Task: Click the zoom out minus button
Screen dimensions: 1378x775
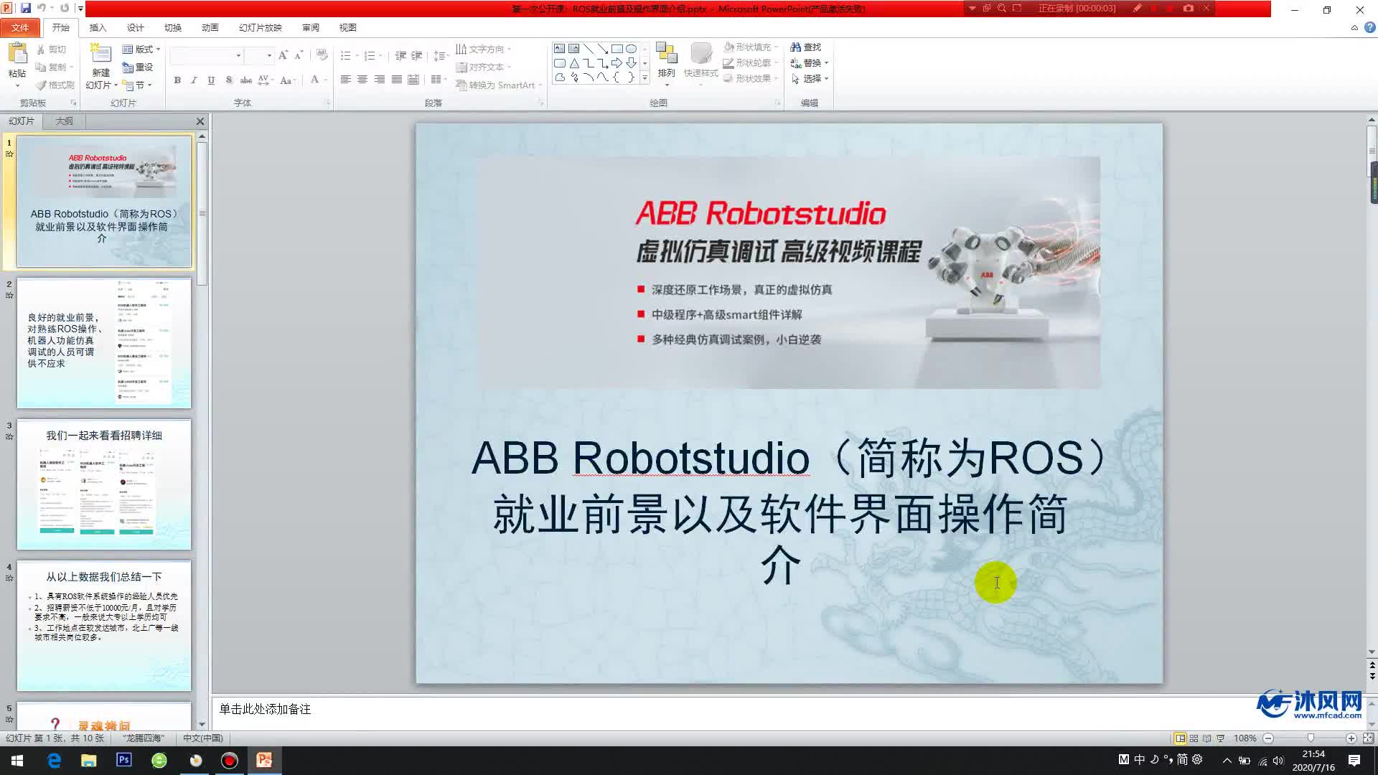Action: tap(1268, 738)
